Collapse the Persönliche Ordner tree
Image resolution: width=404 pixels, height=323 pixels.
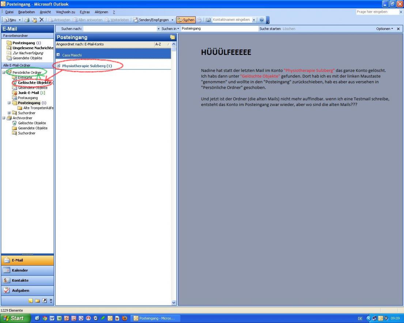pos(4,73)
